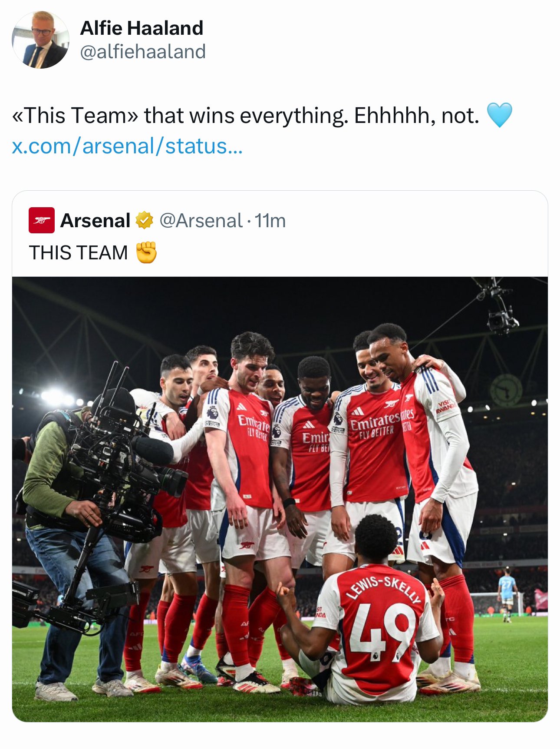Viewport: 560px width, 749px height.
Task: Click the Alfie Haaland display name
Action: point(142,28)
